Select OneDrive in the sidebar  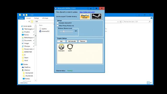point(26,67)
